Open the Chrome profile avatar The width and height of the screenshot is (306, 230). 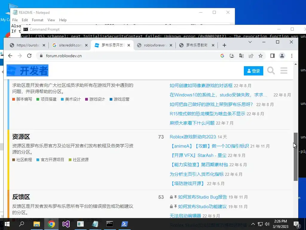pyautogui.click(x=282, y=56)
